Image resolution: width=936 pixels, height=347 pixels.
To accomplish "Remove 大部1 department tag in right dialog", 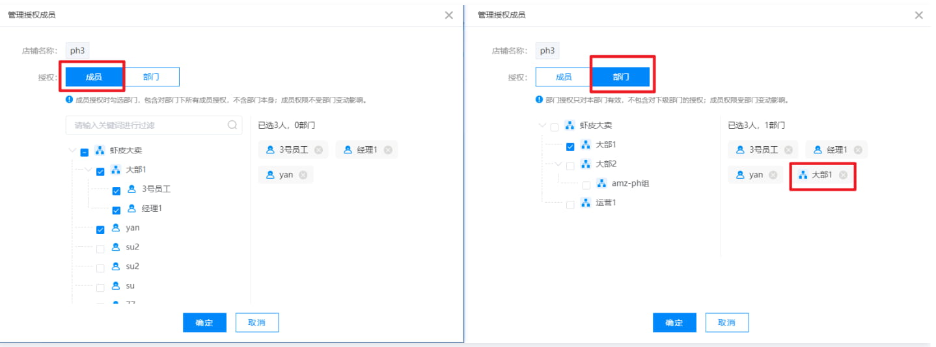I will coord(843,175).
